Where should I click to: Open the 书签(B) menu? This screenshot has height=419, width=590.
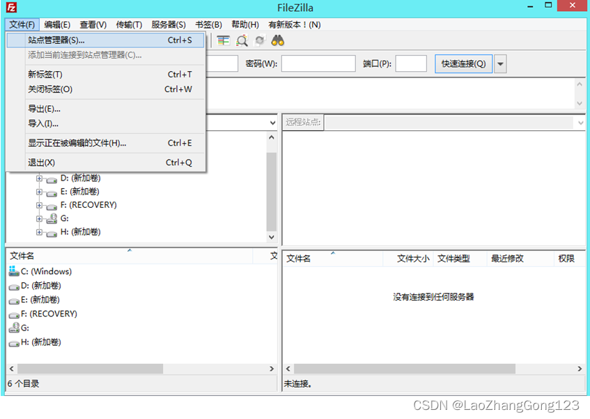click(x=208, y=25)
